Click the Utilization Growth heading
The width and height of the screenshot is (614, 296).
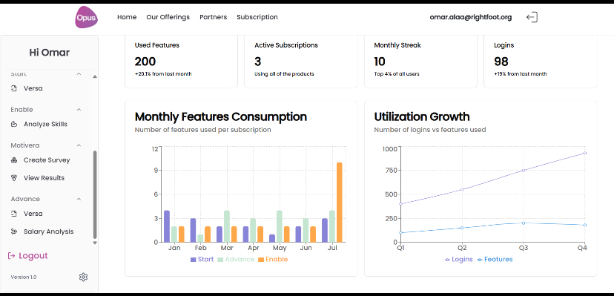[422, 116]
